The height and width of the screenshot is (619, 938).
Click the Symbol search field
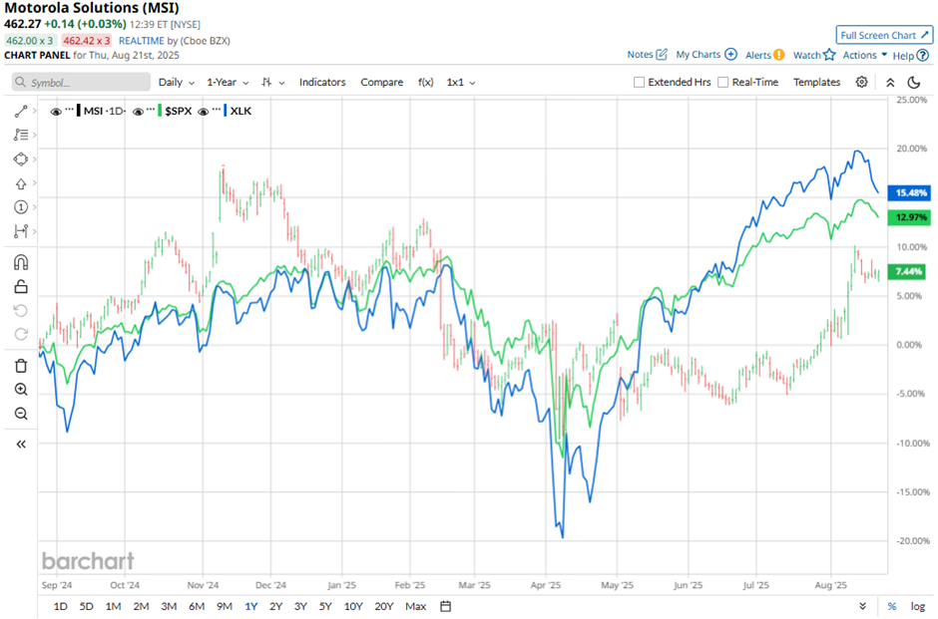tap(82, 83)
